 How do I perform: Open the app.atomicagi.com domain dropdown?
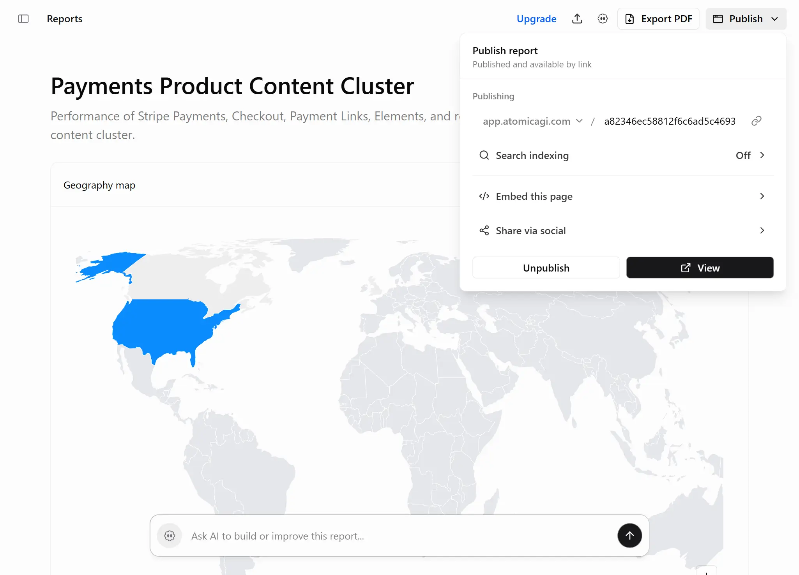tap(532, 121)
